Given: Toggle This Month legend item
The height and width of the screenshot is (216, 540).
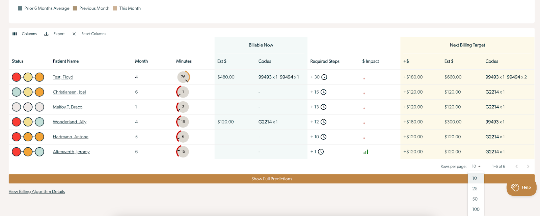Looking at the screenshot, I should point(127,8).
